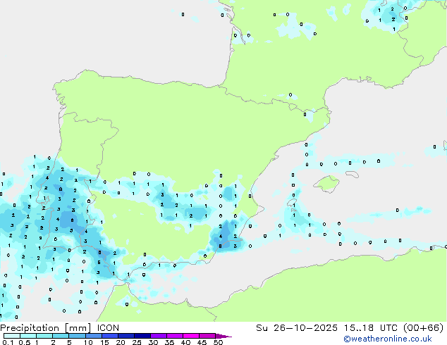Image resolution: width=447 pixels, height=345 pixels.
Task: Click the '10' legend scale label
Action: (88, 342)
